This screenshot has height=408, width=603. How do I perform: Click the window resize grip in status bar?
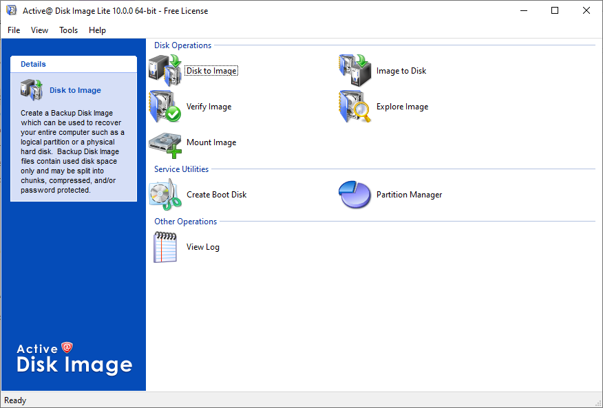[598, 403]
